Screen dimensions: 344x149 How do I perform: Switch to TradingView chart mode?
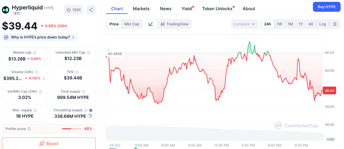tap(174, 24)
